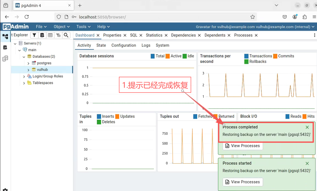Click the pgAdmin logo
The image size is (317, 191).
pyautogui.click(x=16, y=27)
